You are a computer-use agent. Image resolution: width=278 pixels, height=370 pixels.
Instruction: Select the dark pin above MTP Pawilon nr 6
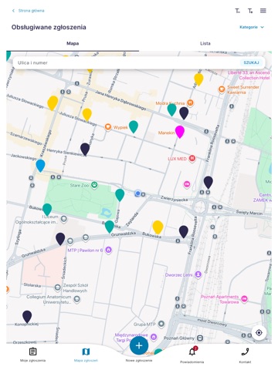60,239
